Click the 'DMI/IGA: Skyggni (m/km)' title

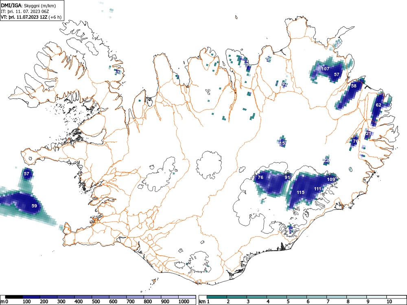pos(28,5)
